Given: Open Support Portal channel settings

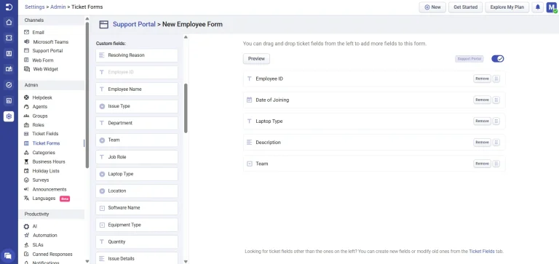Looking at the screenshot, I should pos(47,51).
